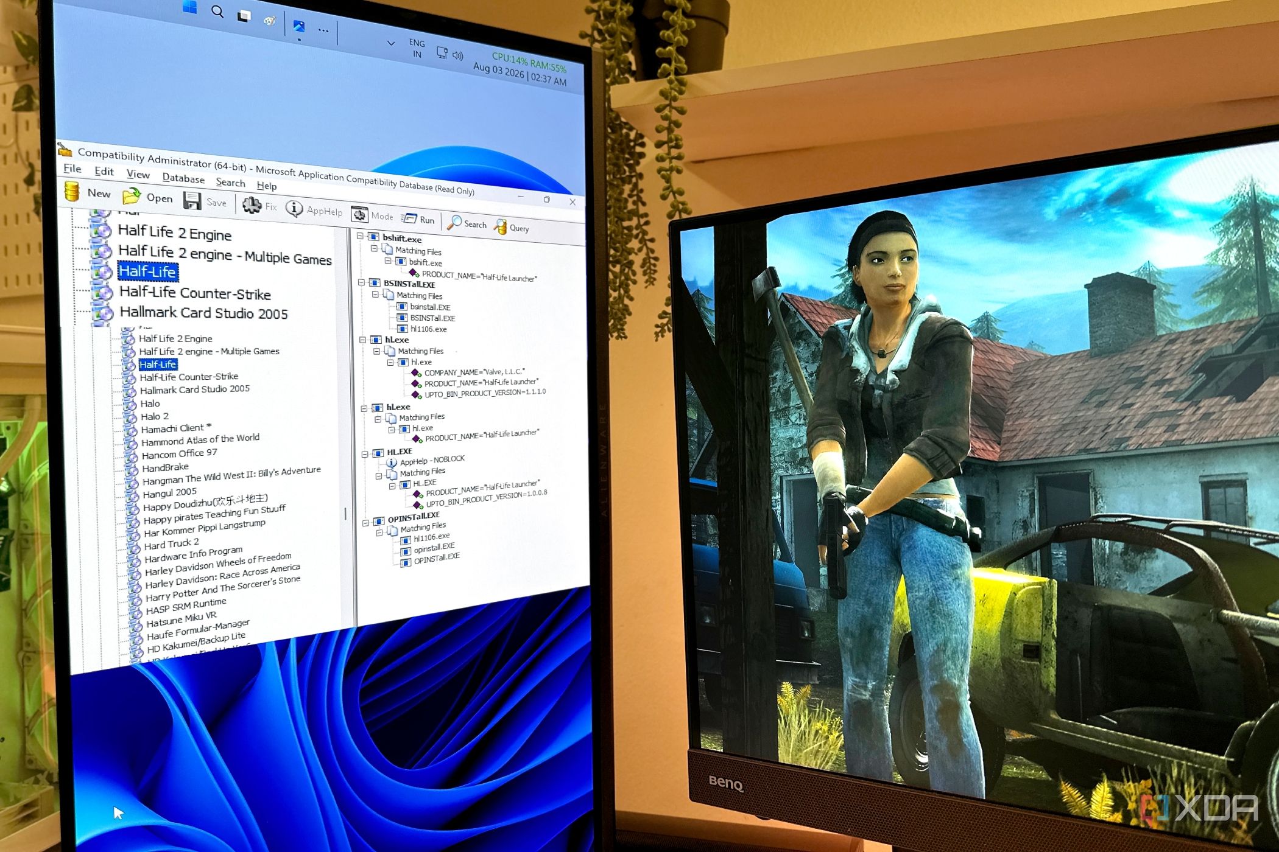Screen dimensions: 1279x852
Task: Open the Edit menu
Action: (x=104, y=172)
